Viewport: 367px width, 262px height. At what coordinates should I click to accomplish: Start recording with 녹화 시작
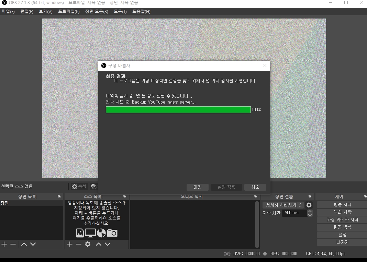(342, 212)
